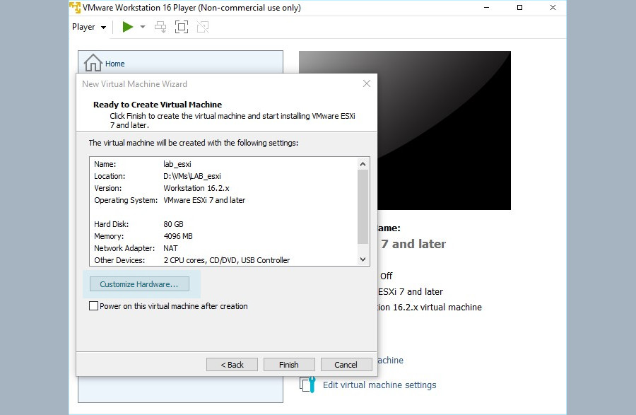This screenshot has height=415, width=636.
Task: Click the Customize Hardware button
Action: (139, 284)
